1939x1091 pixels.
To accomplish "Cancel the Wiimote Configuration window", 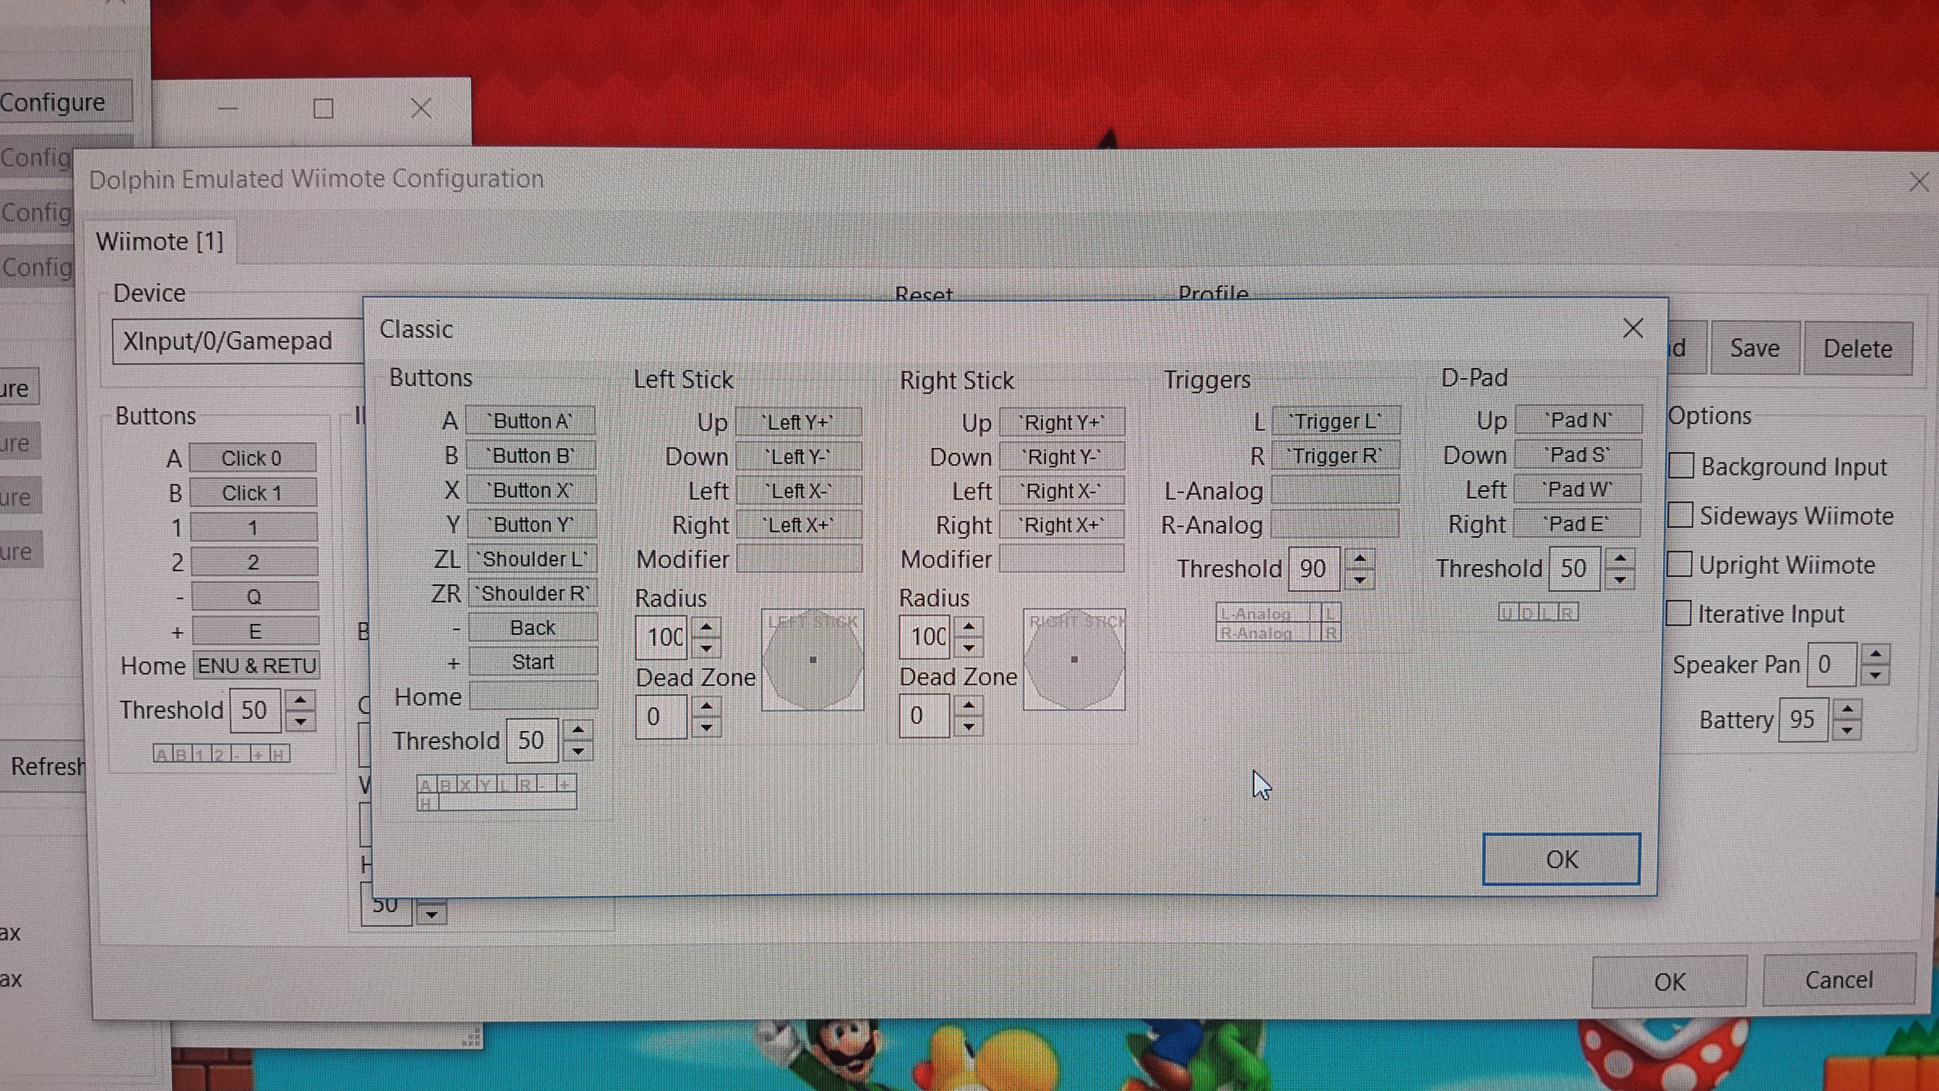I will click(1838, 980).
